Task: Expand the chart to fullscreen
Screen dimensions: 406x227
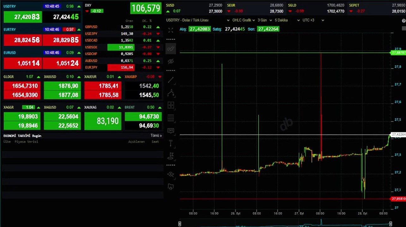Action: [x=171, y=30]
